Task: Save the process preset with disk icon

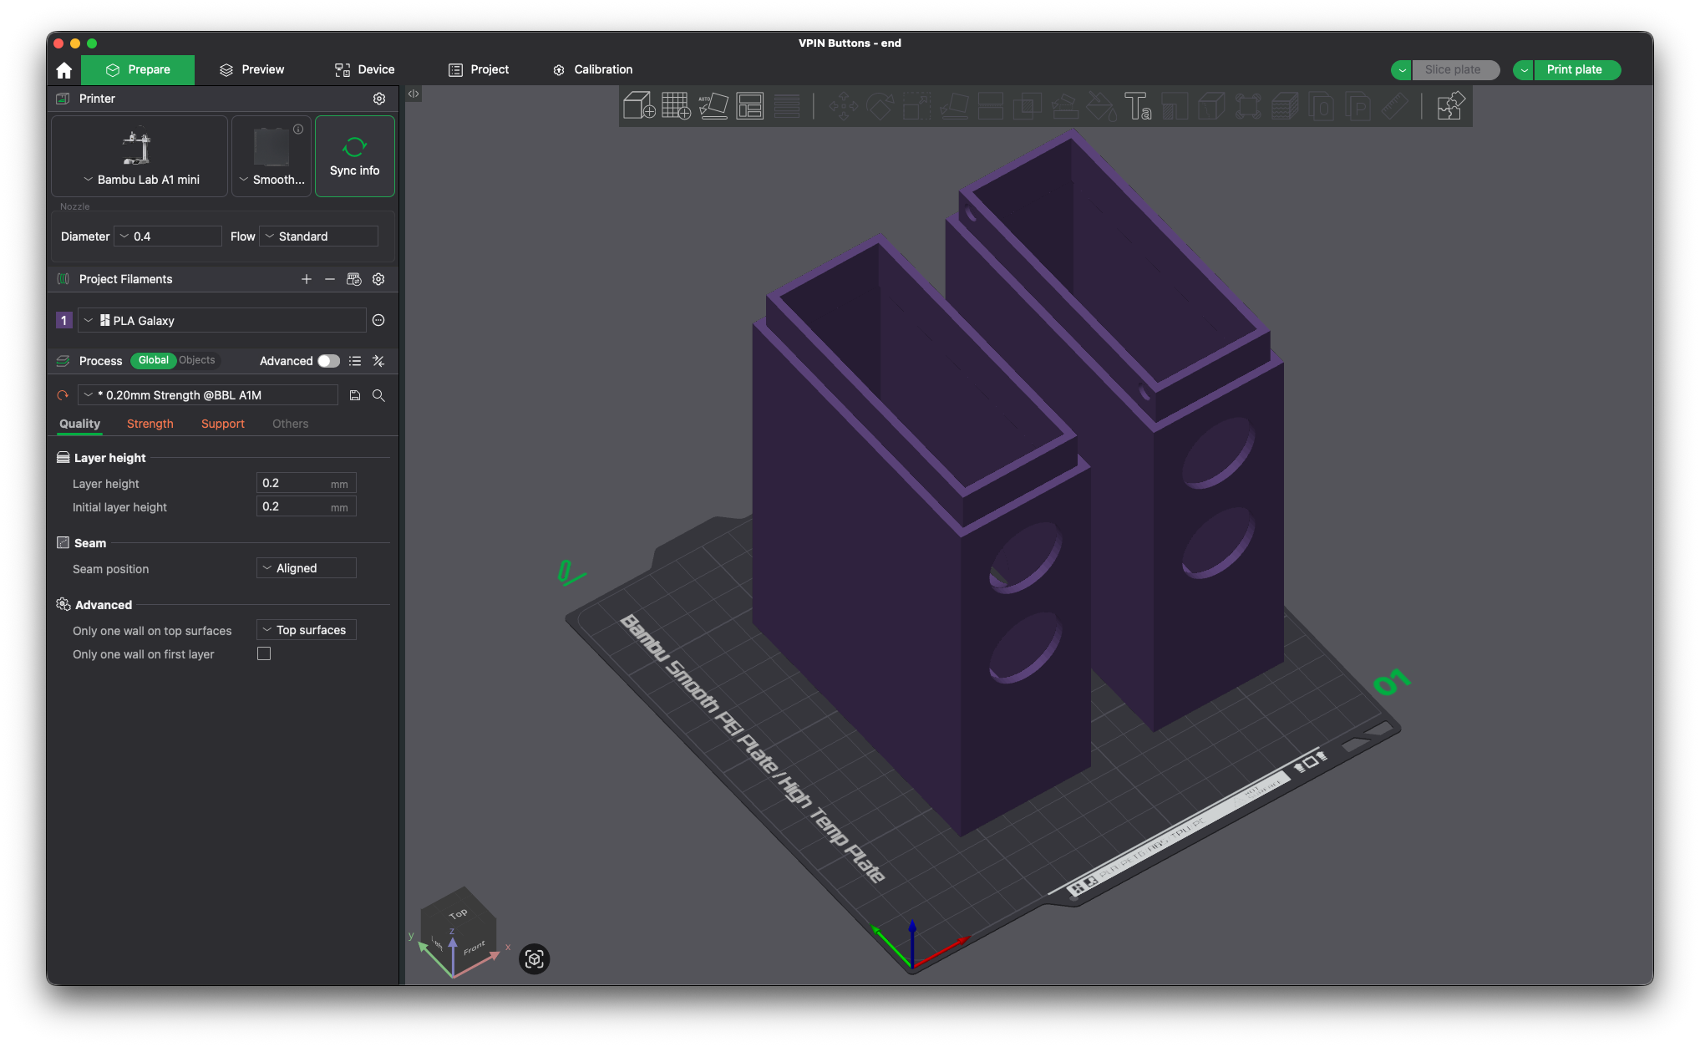Action: [355, 395]
